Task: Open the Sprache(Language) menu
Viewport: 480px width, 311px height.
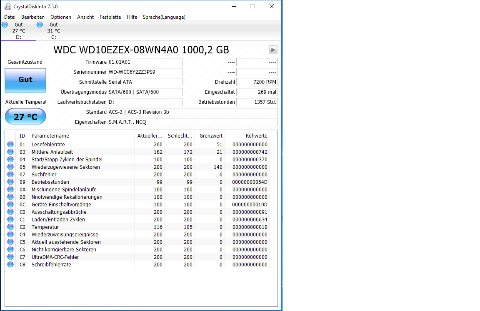Action: (x=164, y=17)
